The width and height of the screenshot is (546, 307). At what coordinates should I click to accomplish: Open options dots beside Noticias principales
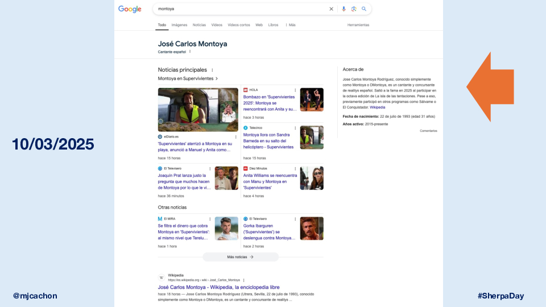click(x=212, y=70)
